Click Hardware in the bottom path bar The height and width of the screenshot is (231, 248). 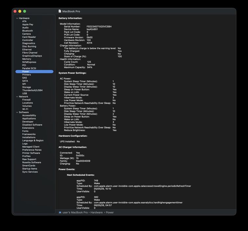97,212
